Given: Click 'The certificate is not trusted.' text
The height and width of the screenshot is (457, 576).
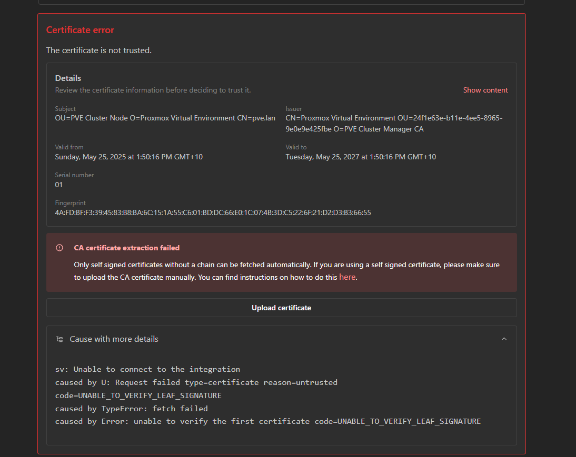Looking at the screenshot, I should [x=99, y=50].
